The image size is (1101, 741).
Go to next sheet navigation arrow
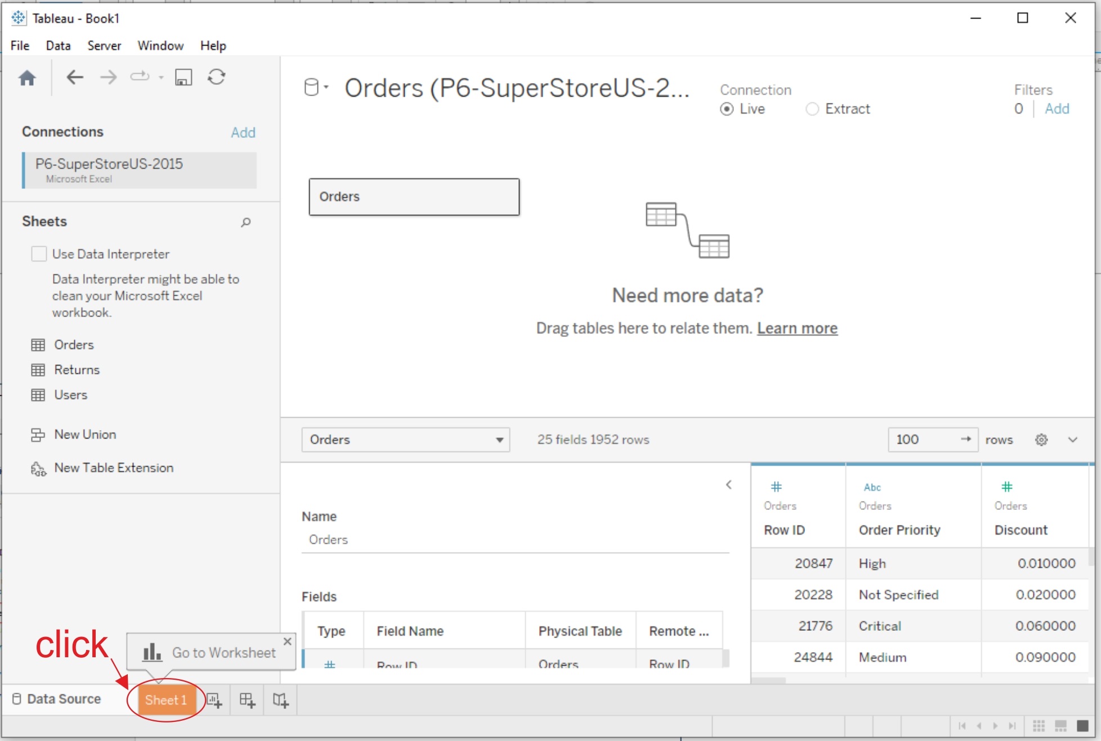(995, 726)
